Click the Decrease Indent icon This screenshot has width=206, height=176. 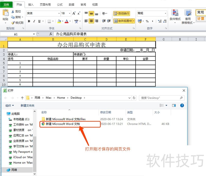(x=104, y=21)
